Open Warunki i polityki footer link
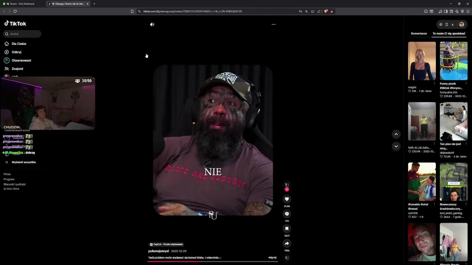This screenshot has height=265, width=472. [14, 184]
